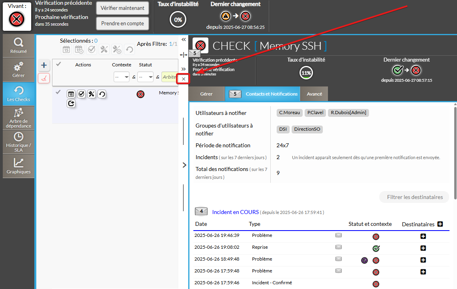This screenshot has width=457, height=289.
Task: Switch to the Gérer tab
Action: (206, 94)
